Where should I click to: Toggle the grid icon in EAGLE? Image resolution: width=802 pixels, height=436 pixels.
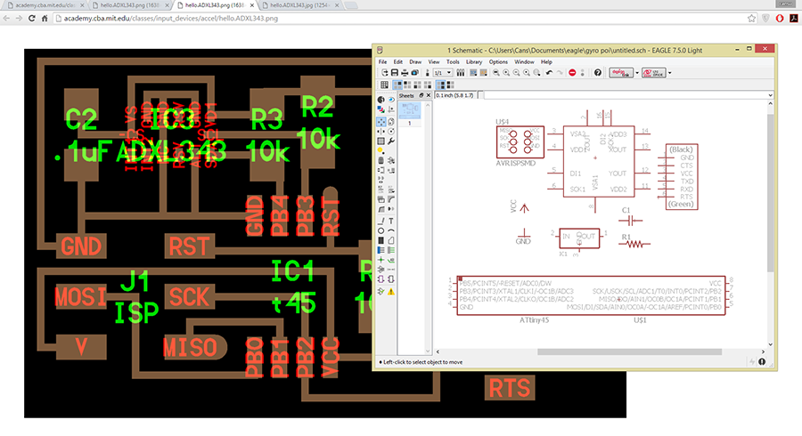click(x=384, y=85)
